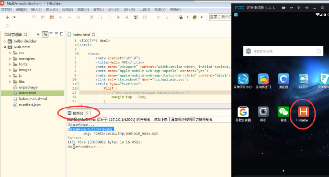Screen dimensions: 329x177
Task: Open project panel view menu triangle
Action: (51, 33)
